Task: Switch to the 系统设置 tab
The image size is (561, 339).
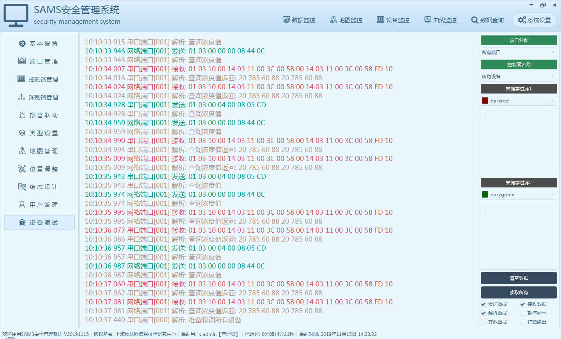Action: (535, 20)
